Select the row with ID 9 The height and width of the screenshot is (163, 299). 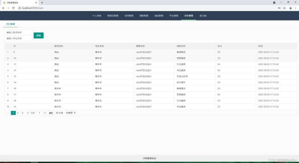pos(151,52)
